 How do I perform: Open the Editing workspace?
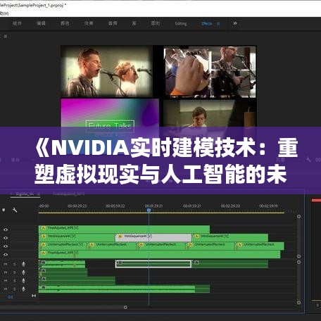181,24
